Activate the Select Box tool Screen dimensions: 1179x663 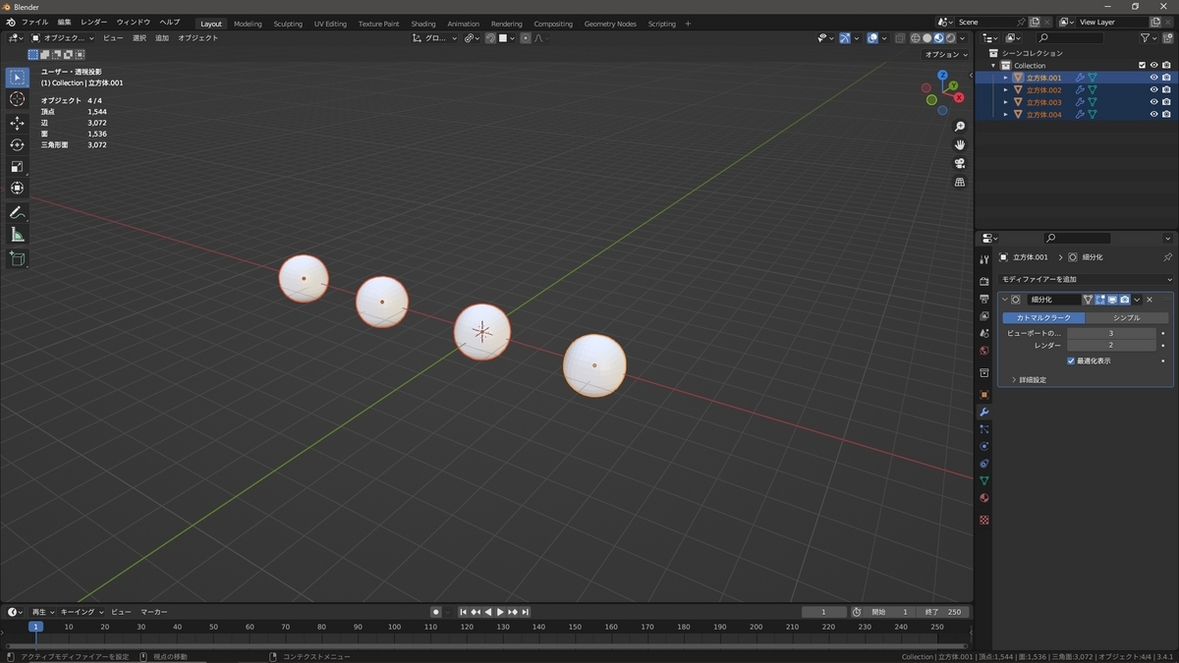coord(17,77)
